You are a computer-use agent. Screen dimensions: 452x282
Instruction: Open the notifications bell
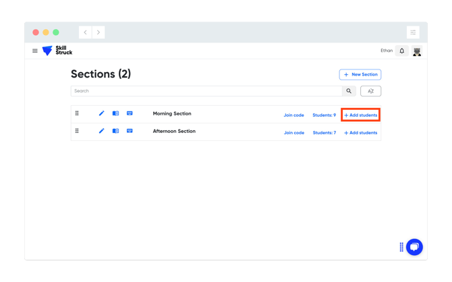pyautogui.click(x=402, y=51)
